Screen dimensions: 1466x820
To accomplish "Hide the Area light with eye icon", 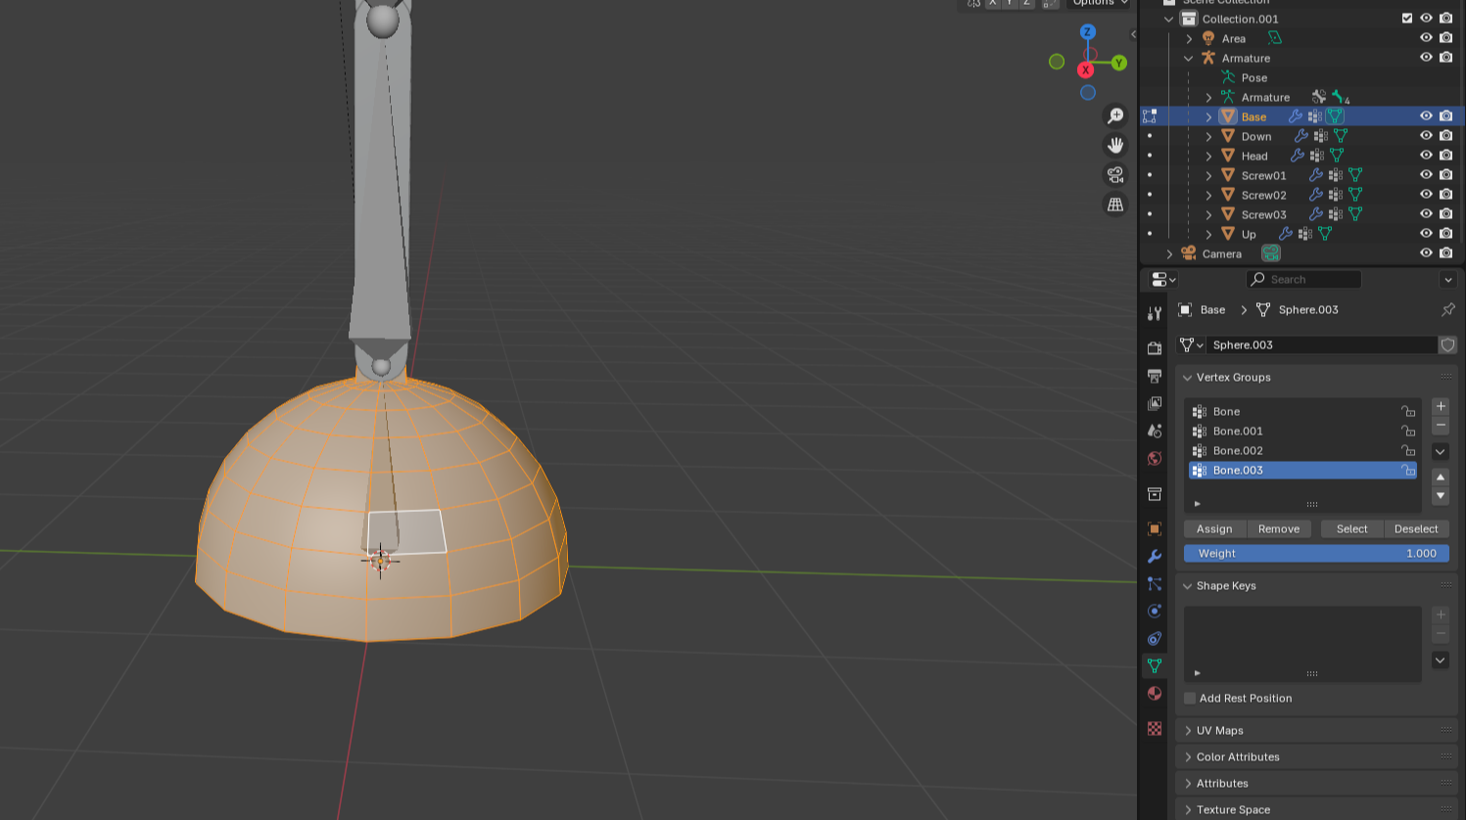I will coord(1426,38).
